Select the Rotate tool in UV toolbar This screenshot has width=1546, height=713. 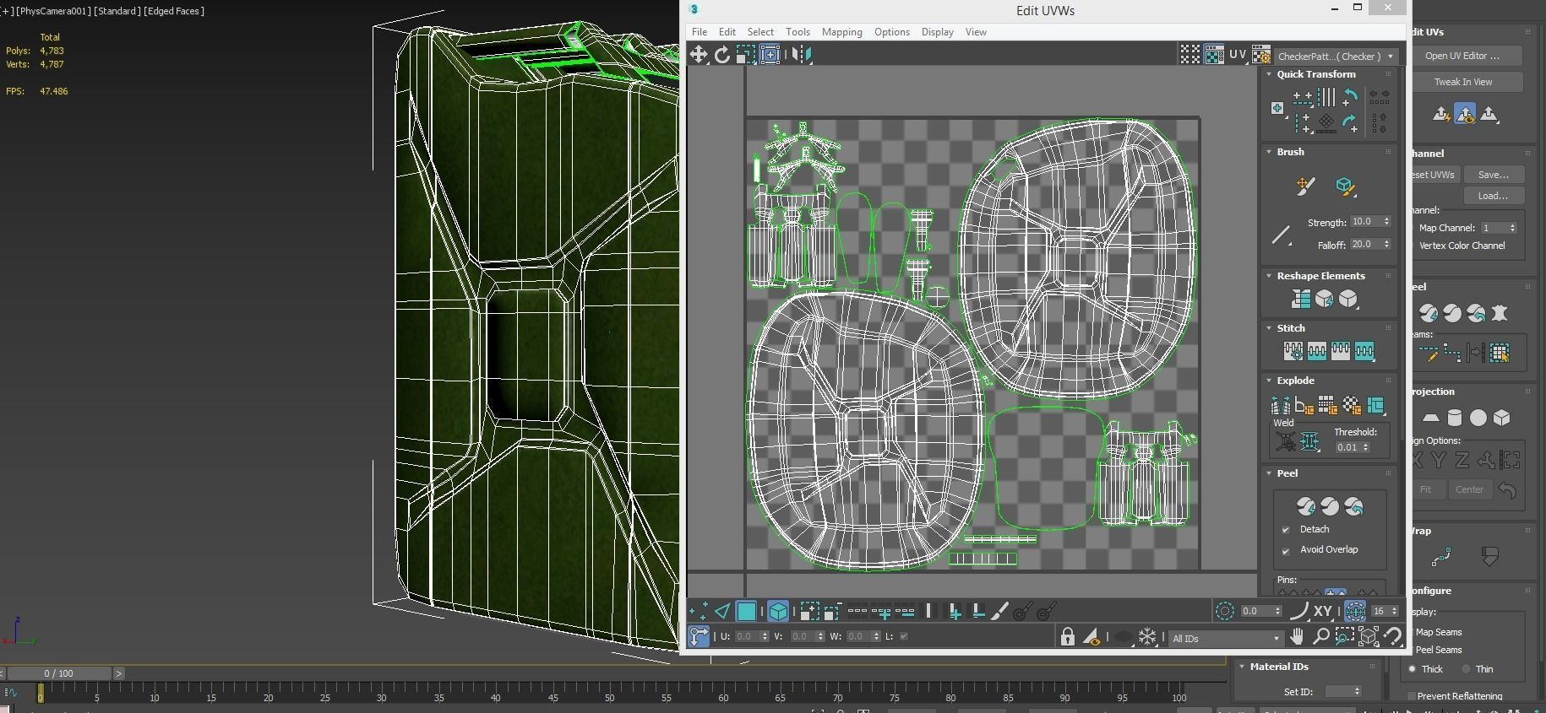(x=721, y=55)
